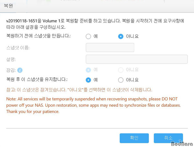Click the 스냅샷 이름: label text
Image resolution: width=194 pixels, height=147 pixels.
point(18,48)
